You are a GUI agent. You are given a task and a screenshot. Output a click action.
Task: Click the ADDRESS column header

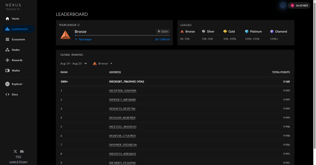coord(115,72)
